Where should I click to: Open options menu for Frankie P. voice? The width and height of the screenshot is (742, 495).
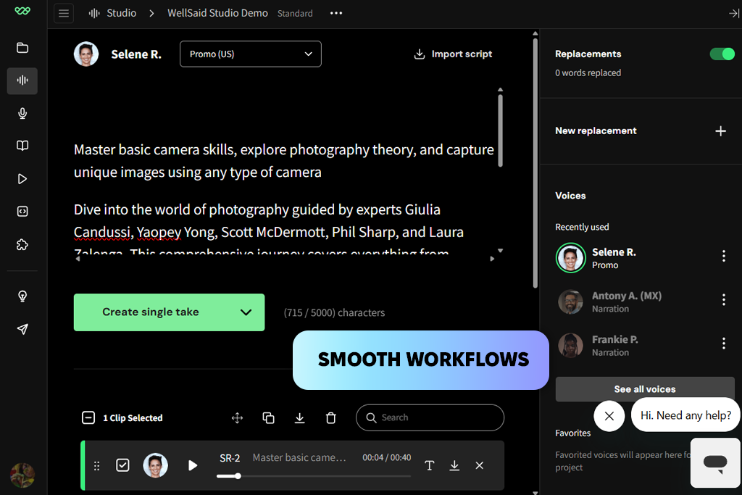point(724,343)
